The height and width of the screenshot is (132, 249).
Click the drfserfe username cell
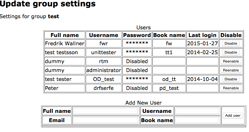(104, 88)
